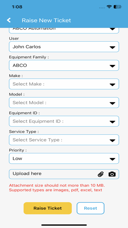Tap the paperclip attachment icon

click(101, 174)
